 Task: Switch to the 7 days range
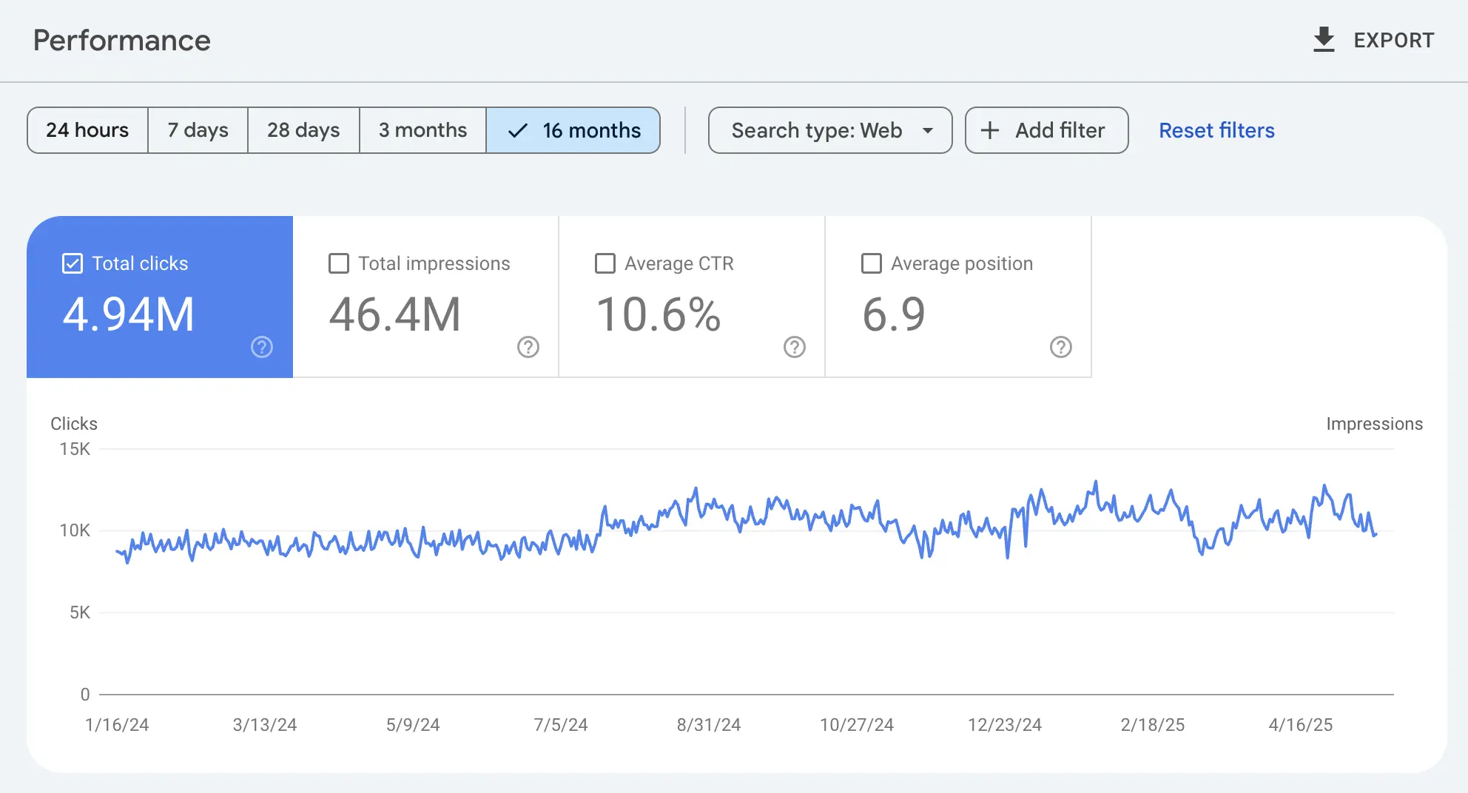[198, 130]
